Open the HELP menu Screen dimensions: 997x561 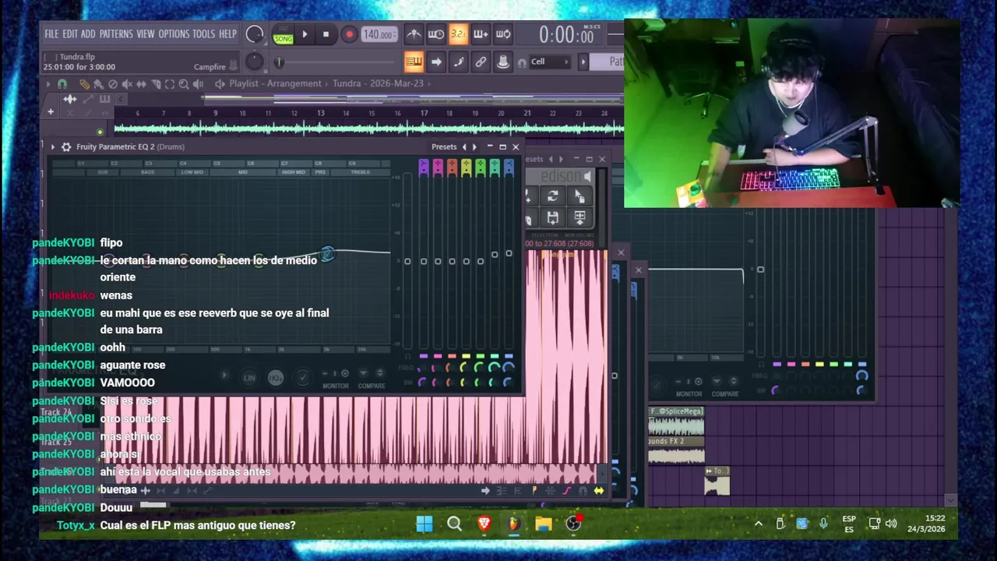(x=227, y=34)
